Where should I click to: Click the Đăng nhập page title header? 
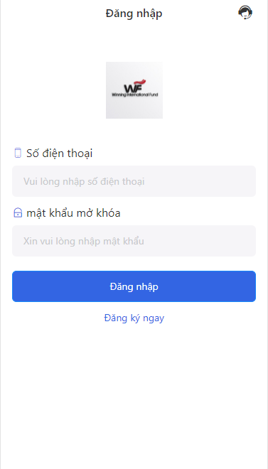click(134, 14)
